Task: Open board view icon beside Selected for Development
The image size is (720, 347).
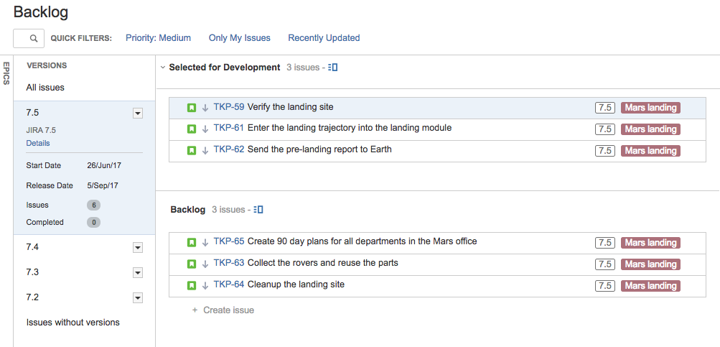Action: 333,68
